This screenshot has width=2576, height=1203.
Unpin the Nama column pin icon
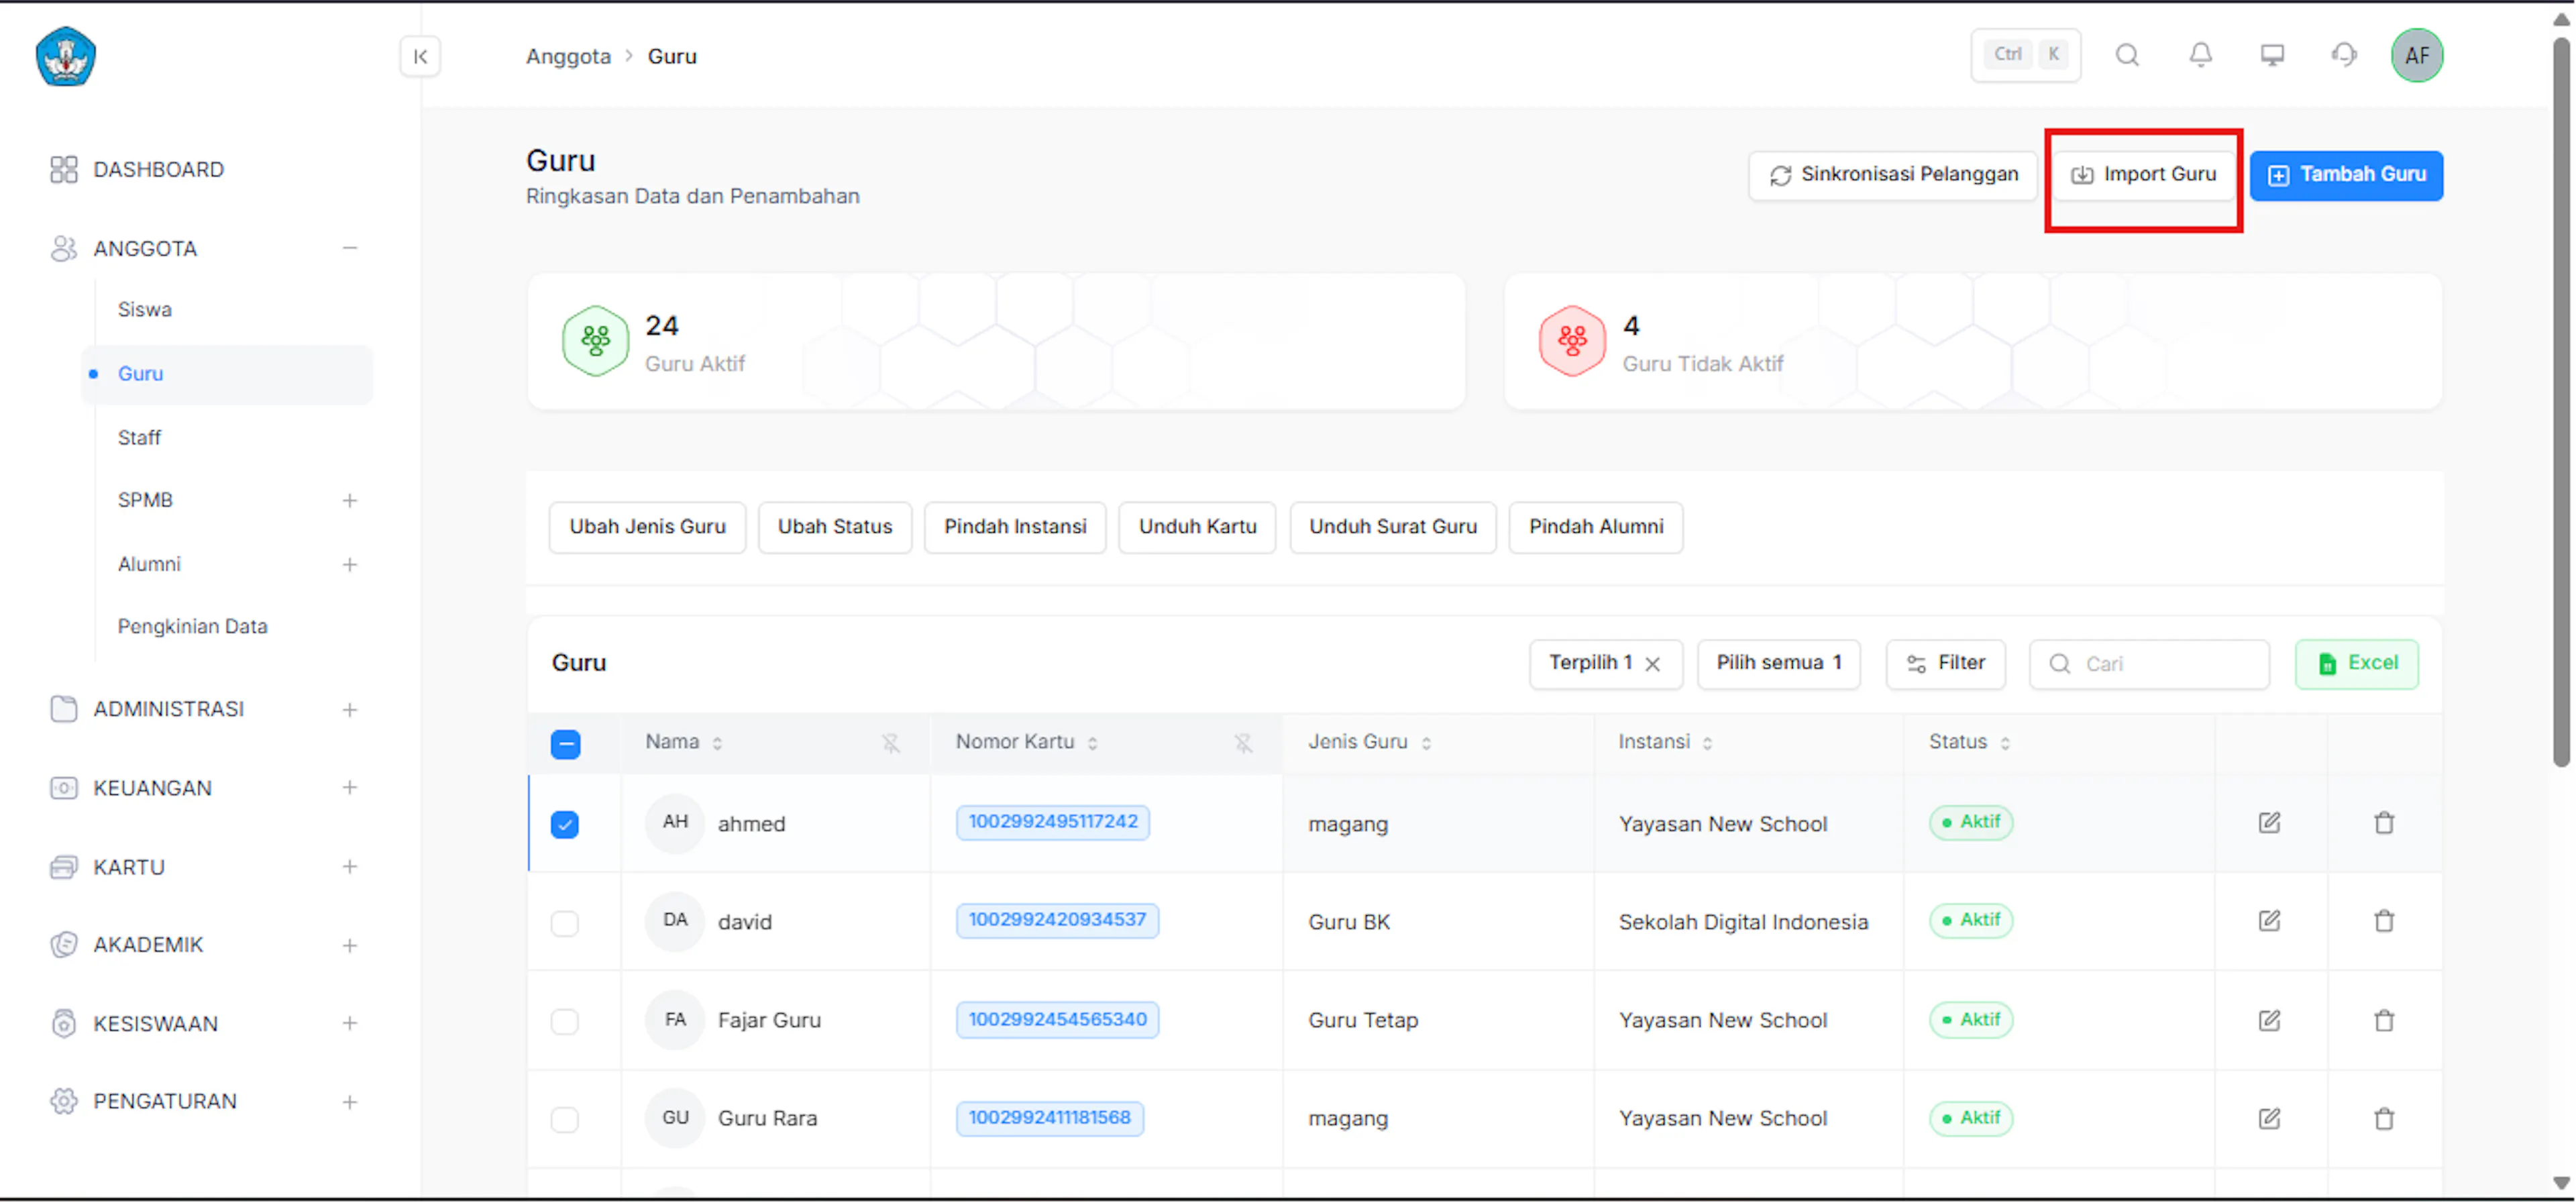pos(890,743)
